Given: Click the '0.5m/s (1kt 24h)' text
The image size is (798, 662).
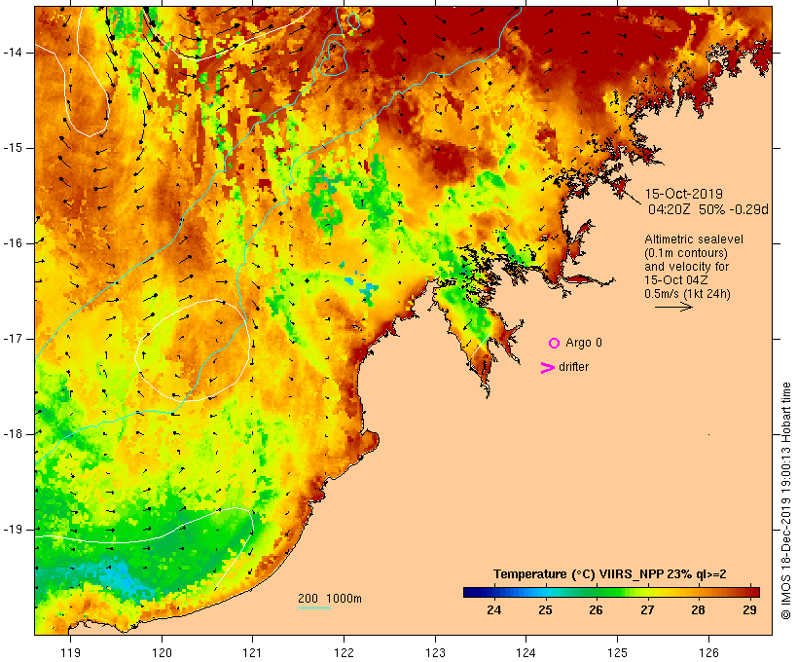Looking at the screenshot, I should (x=687, y=294).
